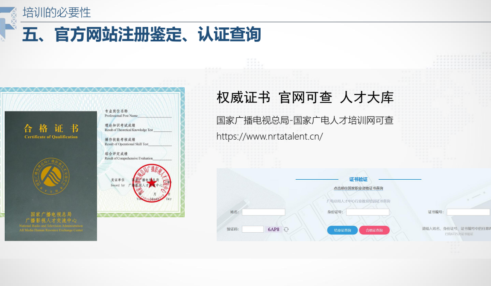This screenshot has height=286, width=491.
Task: Click the 培训的必要性 title text
Action: tap(57, 12)
